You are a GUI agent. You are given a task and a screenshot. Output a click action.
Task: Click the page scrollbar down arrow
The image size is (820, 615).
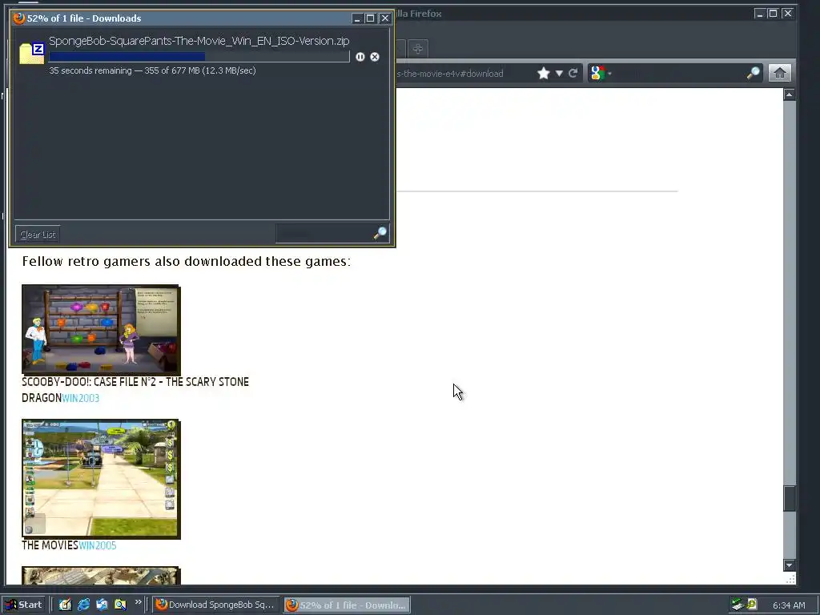tap(789, 565)
